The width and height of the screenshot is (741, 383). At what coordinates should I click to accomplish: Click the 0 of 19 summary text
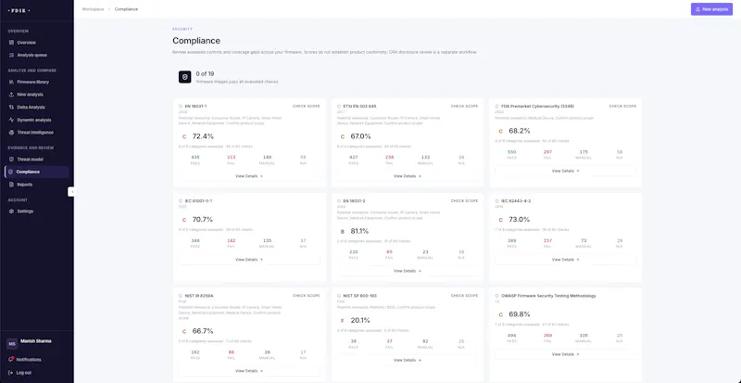(205, 74)
